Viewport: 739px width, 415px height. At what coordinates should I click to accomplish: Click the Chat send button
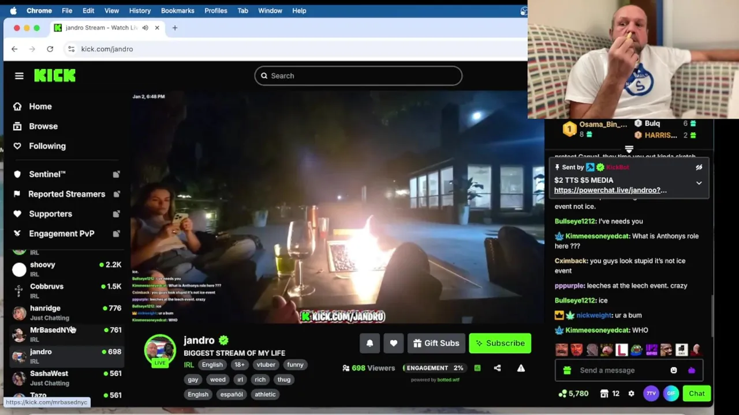tap(697, 394)
